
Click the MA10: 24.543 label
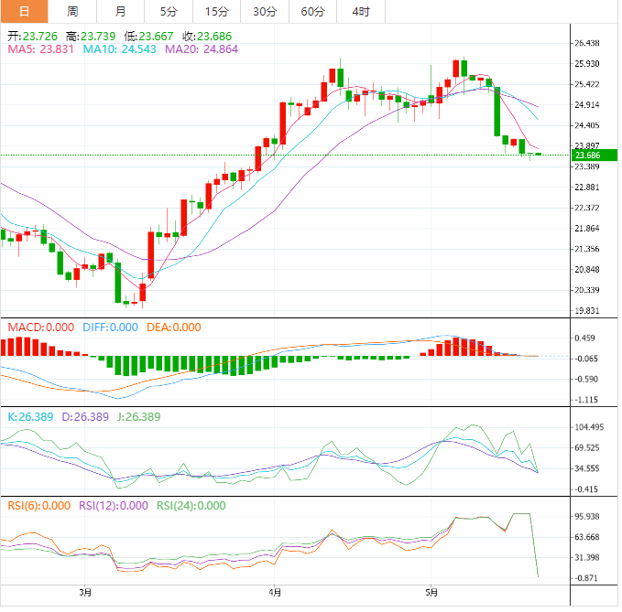click(x=119, y=49)
